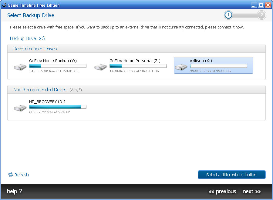
Task: Select the GoFlex Home Personal (Z:) label
Action: 135,61
